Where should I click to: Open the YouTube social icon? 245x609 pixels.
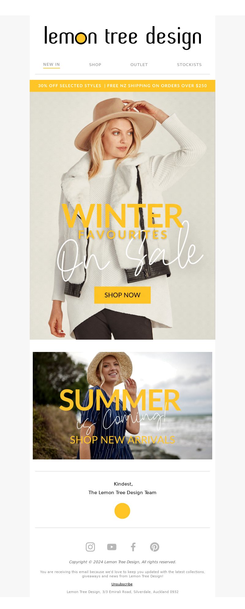[112, 547]
